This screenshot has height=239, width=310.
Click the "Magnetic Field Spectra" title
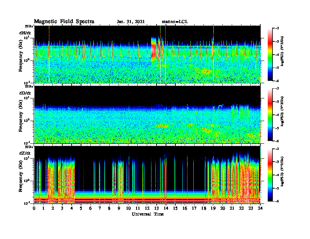tap(64, 21)
